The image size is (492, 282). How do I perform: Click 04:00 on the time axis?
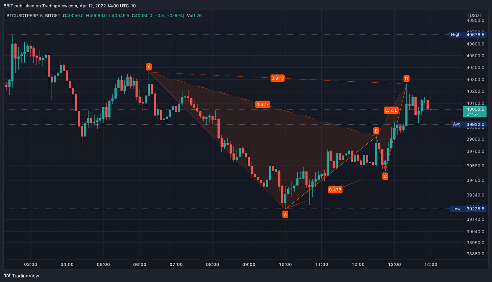67,264
